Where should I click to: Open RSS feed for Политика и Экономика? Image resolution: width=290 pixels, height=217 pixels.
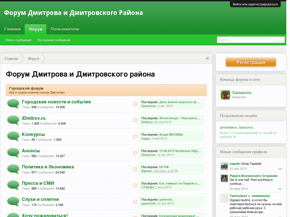(135, 169)
